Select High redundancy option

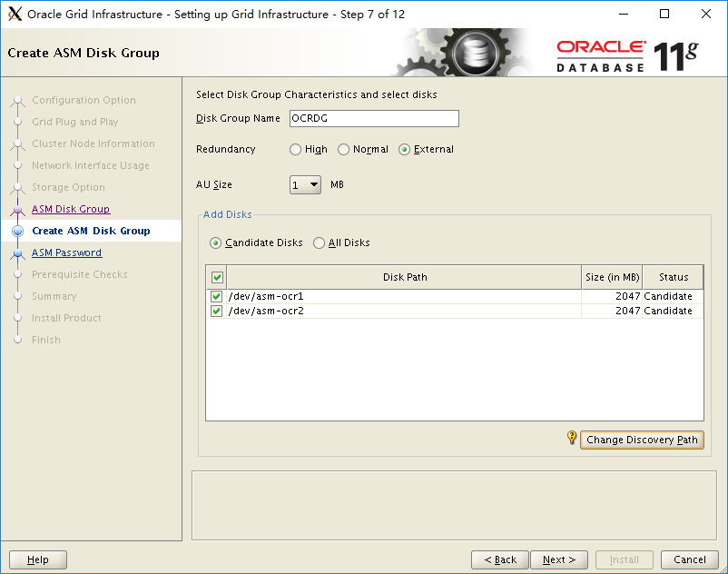click(295, 150)
